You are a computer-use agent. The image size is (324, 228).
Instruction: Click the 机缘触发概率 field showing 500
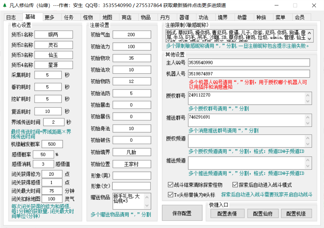52,144
